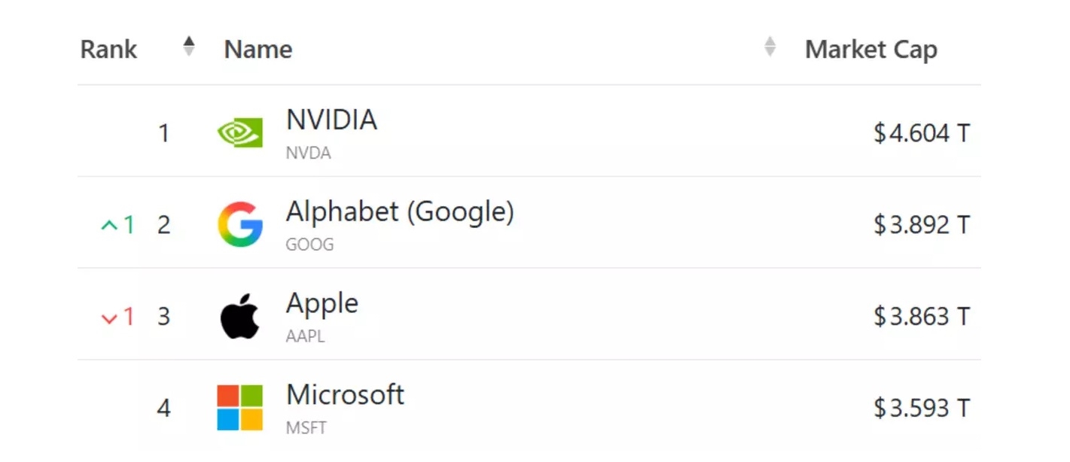
Task: Click the Name column header
Action: coord(258,50)
